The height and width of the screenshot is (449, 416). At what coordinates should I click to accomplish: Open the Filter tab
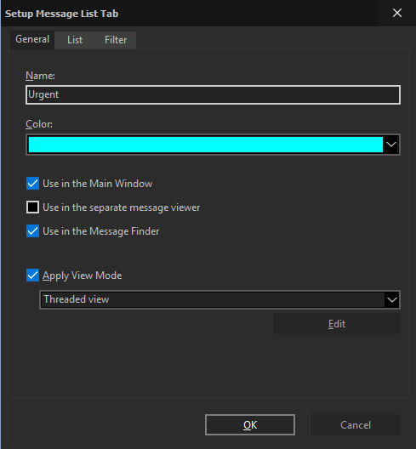click(x=116, y=40)
